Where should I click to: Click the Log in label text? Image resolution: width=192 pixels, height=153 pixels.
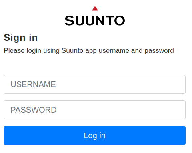coord(95,136)
